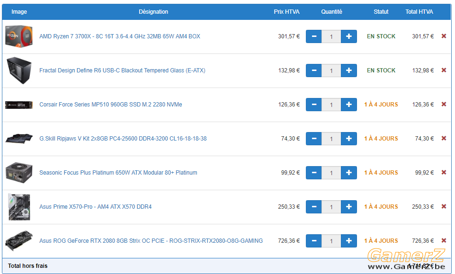Increase quantity of AMD Ryzen 7 3700X

click(349, 36)
